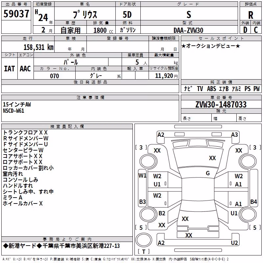Click inspector line コアサポートXX
263x263 pixels.
tap(22, 156)
